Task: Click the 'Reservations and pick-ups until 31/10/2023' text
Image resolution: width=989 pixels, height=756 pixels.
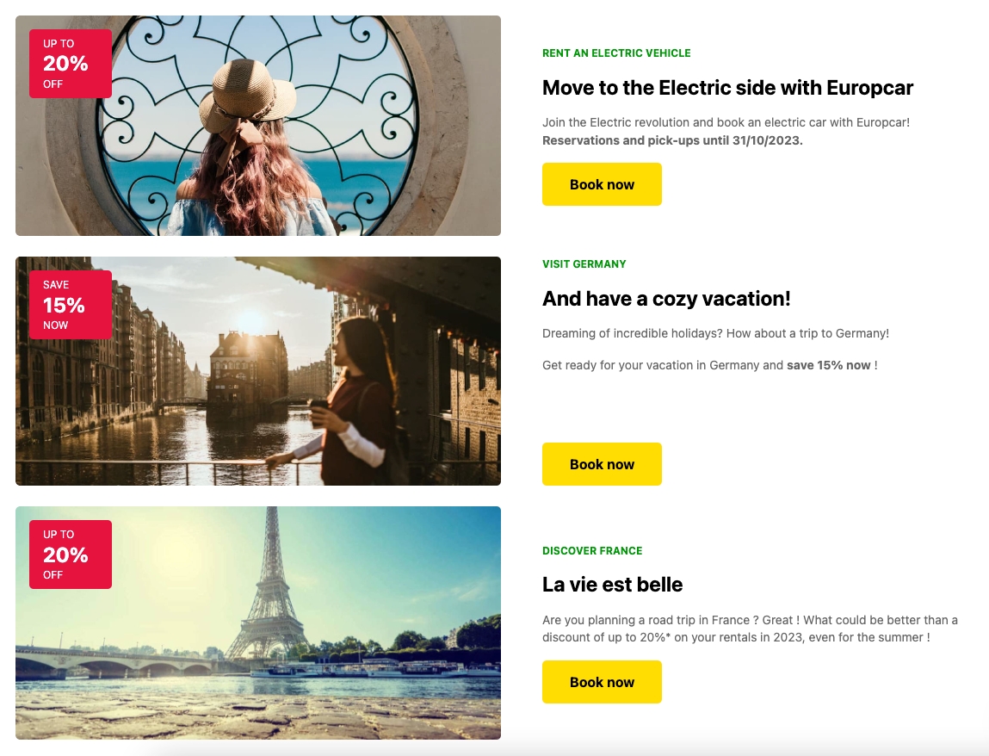Action: pyautogui.click(x=672, y=140)
